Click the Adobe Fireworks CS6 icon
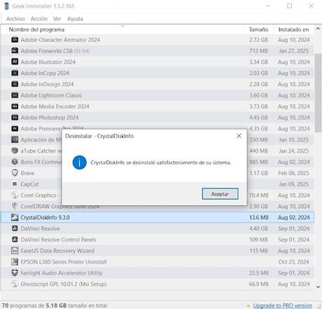Screen dimensions: 322x309 (x=15, y=50)
